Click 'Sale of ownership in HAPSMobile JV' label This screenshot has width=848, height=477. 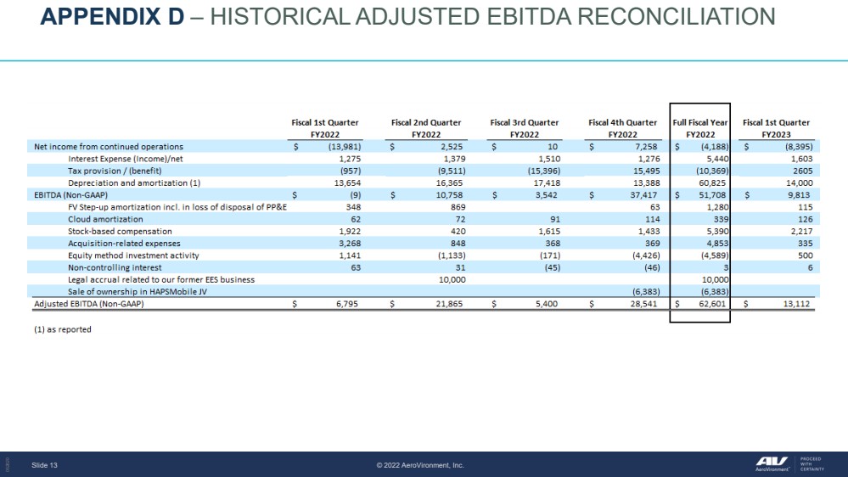[138, 291]
